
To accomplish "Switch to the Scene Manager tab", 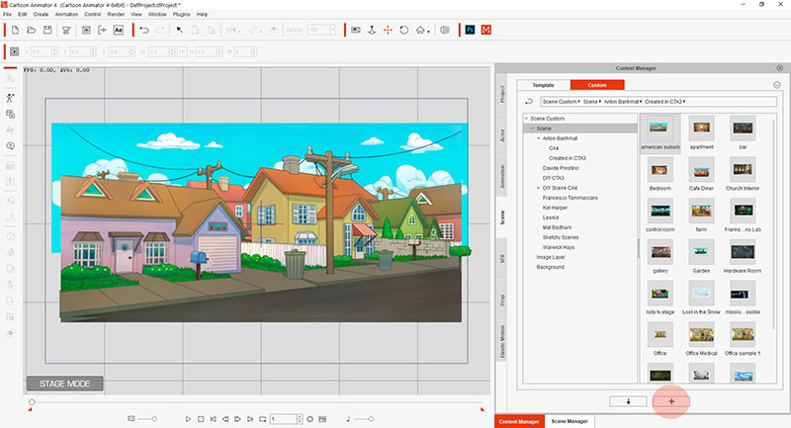I will 570,421.
